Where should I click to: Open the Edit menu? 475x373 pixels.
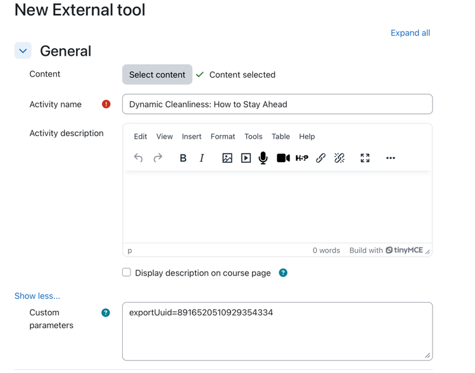pos(140,136)
